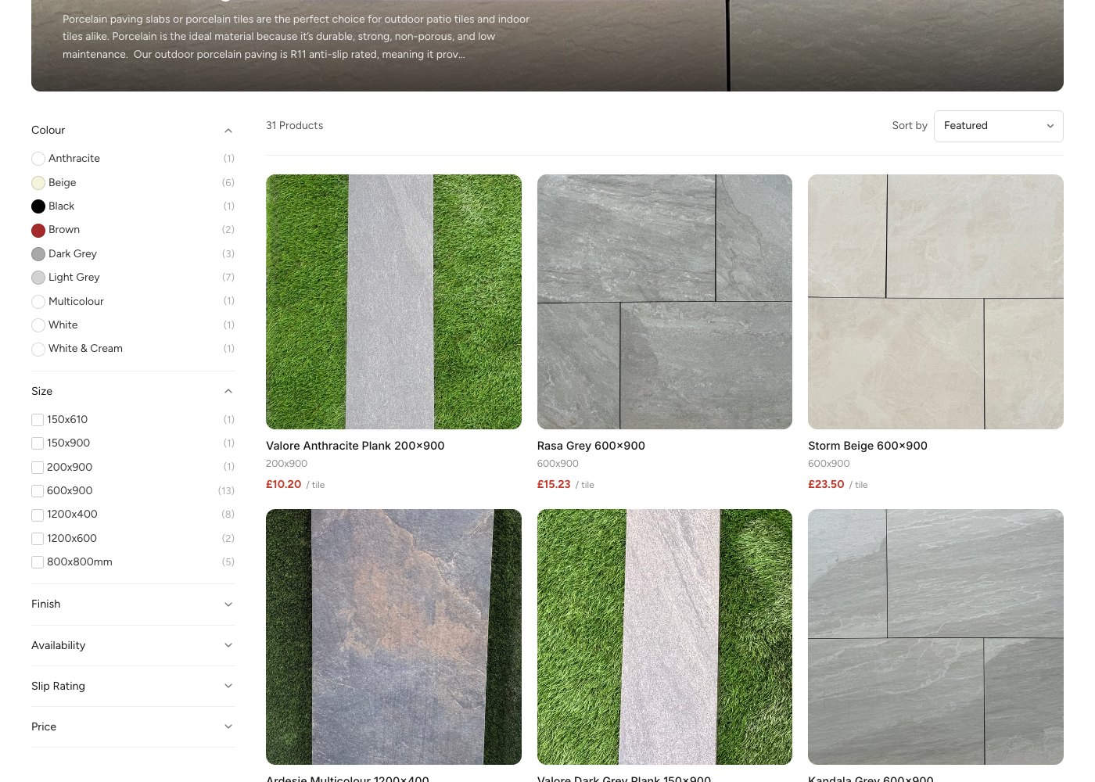Choose the White colour swatch
1095x782 pixels.
pyautogui.click(x=38, y=325)
